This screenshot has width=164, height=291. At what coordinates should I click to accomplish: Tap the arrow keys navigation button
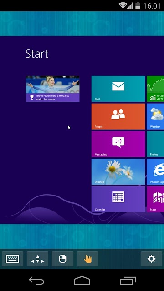(37, 259)
